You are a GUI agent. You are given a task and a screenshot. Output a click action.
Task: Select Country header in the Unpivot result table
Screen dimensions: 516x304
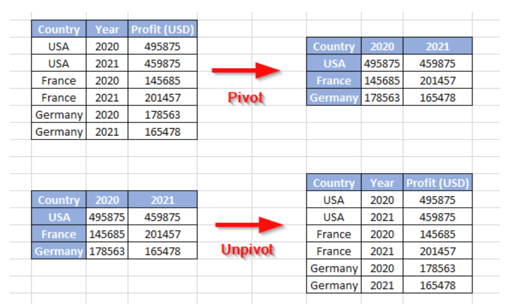pos(334,183)
